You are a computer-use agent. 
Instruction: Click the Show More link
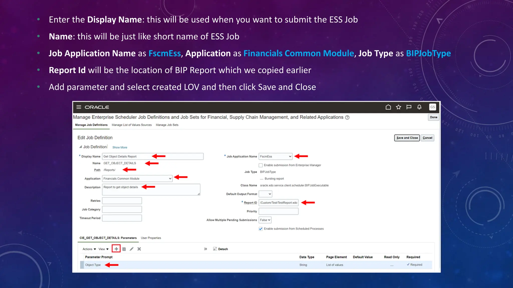(x=120, y=147)
